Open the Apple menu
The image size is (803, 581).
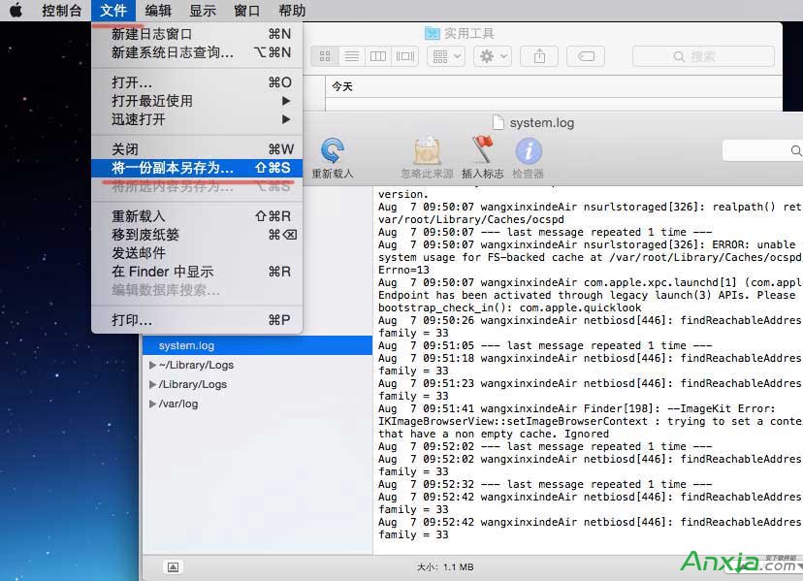pyautogui.click(x=16, y=11)
